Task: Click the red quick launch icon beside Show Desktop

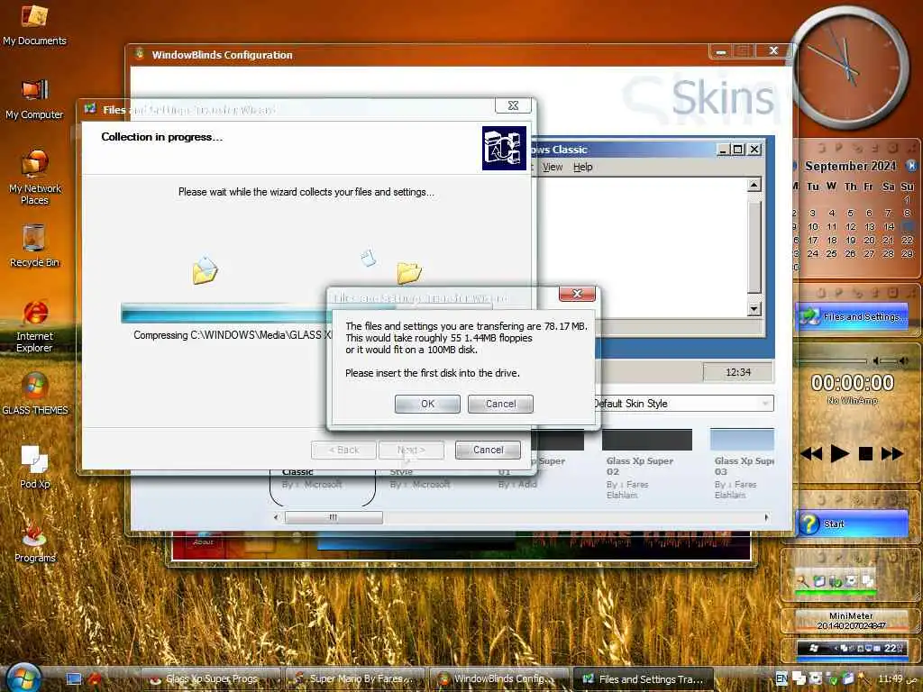Action: [94, 679]
